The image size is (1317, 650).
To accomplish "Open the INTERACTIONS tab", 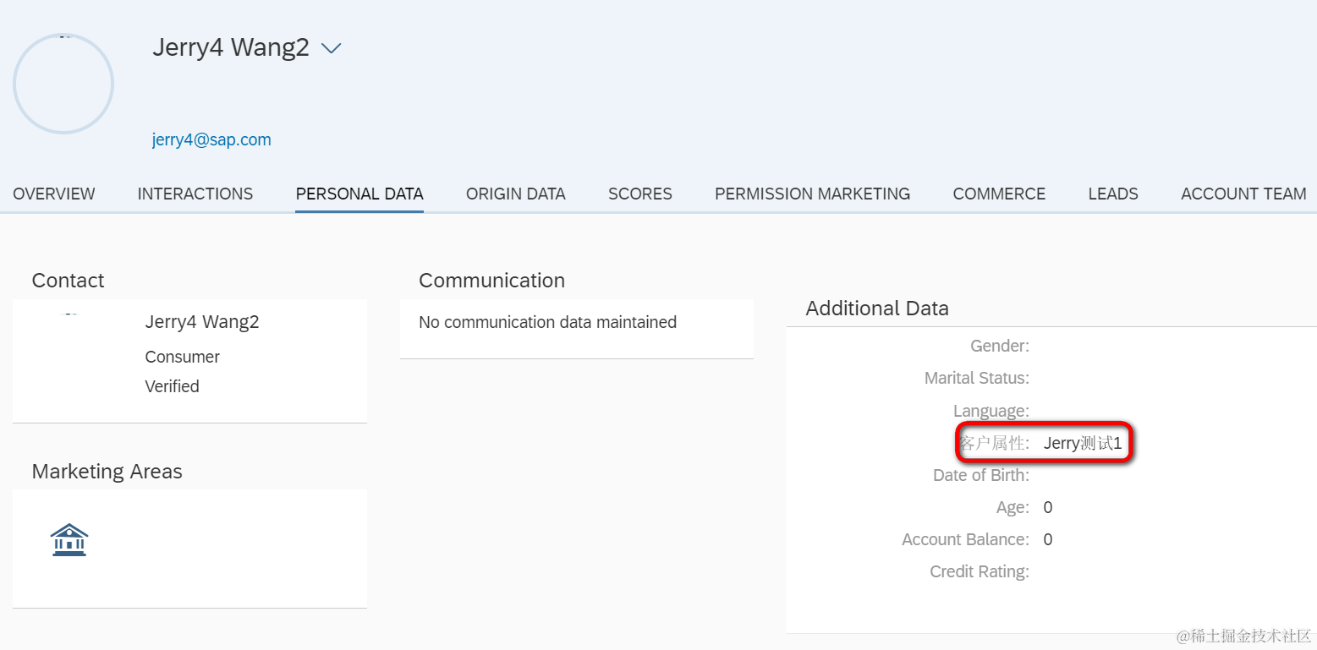I will pos(195,194).
